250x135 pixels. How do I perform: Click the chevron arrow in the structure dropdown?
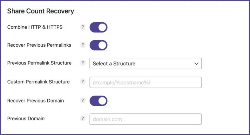coord(196,64)
